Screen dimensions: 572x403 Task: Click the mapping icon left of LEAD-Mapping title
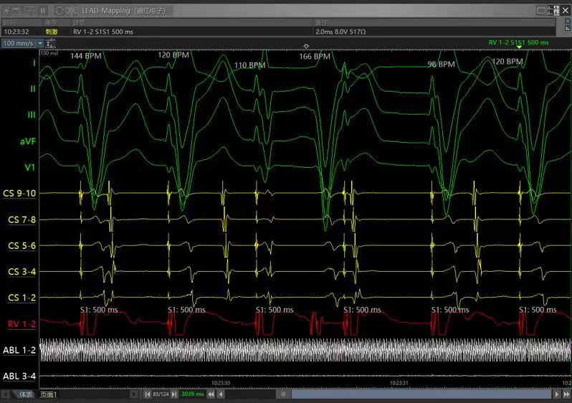(x=74, y=11)
